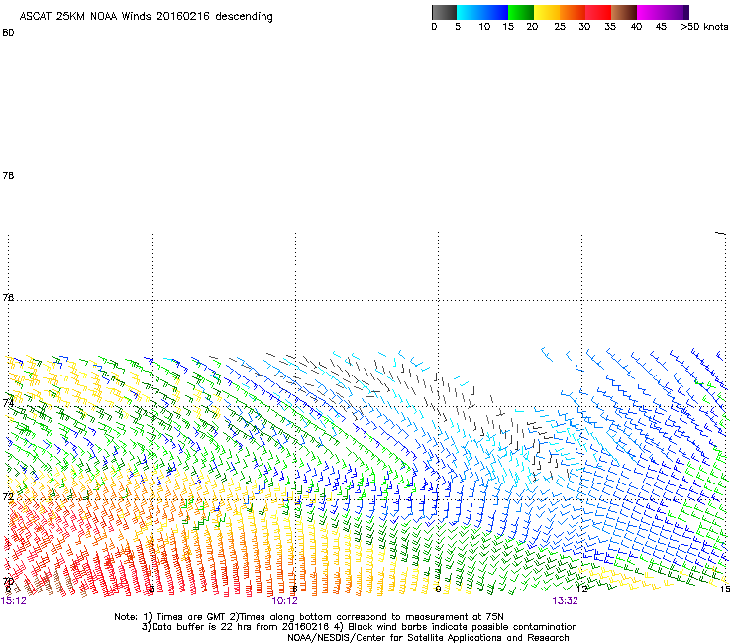Select the green 15-20 knot color bar segment
Viewport: 733px width, 644px height.
(521, 12)
